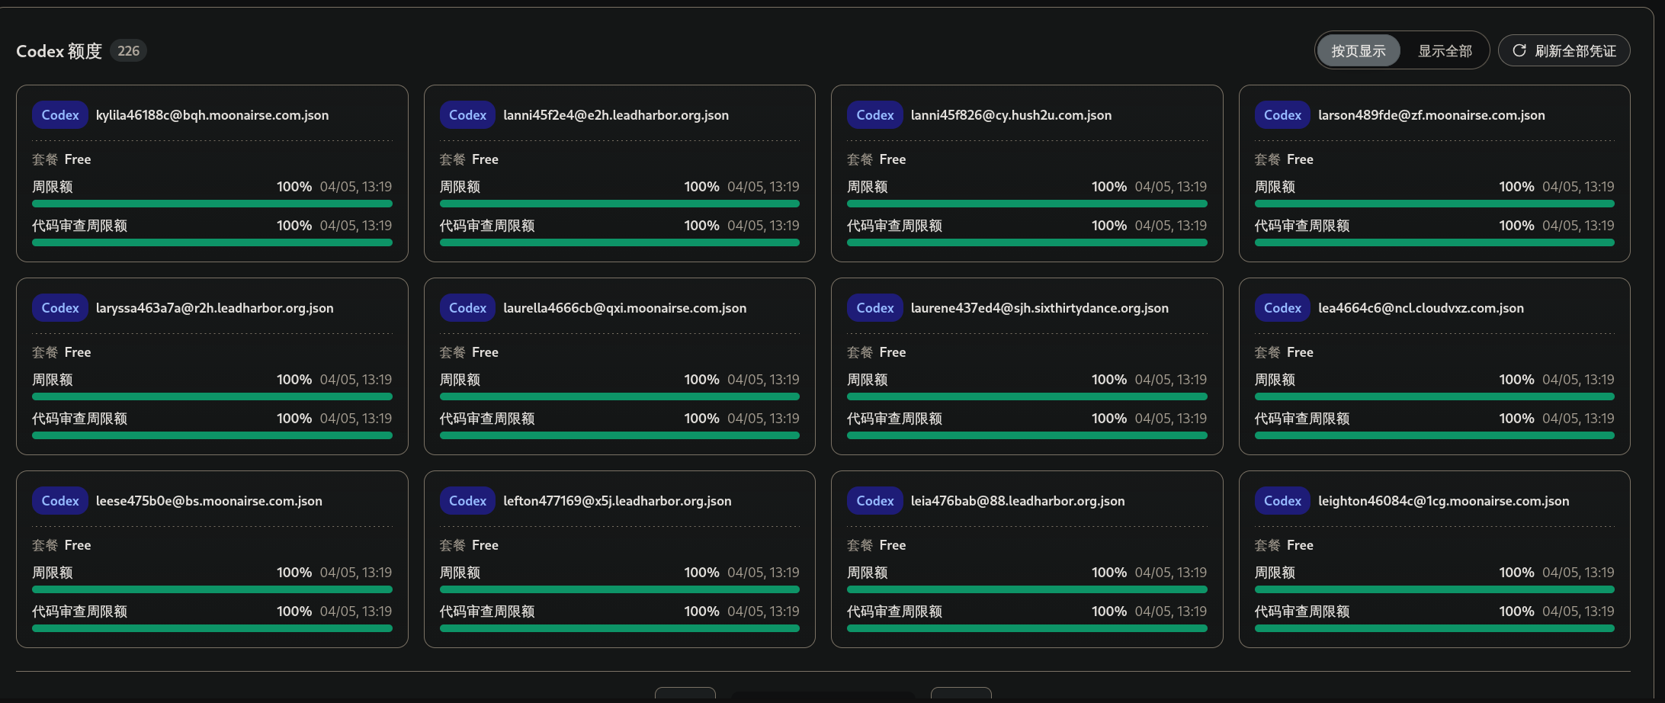Click Codex badge on lea4664c6 card
Viewport: 1665px width, 703px height.
1282,308
